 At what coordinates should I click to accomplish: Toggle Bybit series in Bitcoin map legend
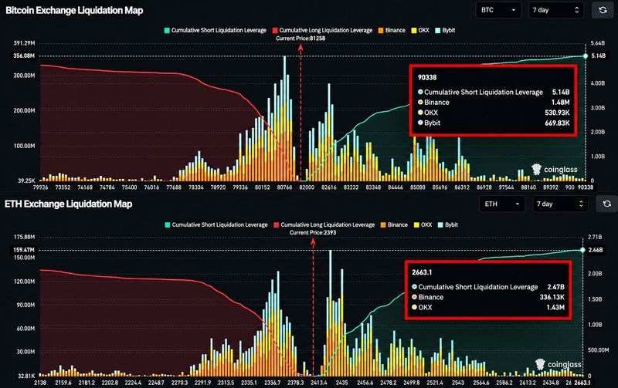click(x=445, y=30)
